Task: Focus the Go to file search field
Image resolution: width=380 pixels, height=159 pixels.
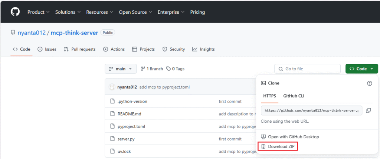Action: 307,69
